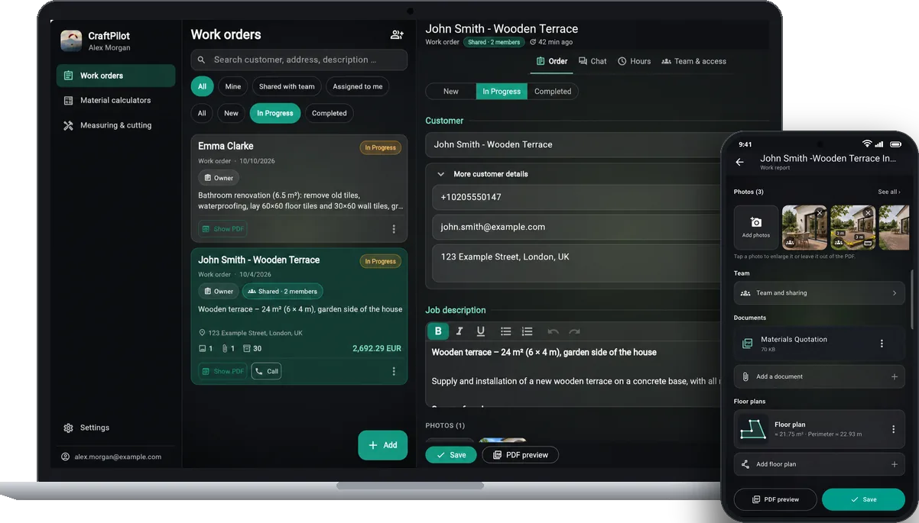Open Work orders in the sidebar
919x523 pixels.
coord(115,76)
